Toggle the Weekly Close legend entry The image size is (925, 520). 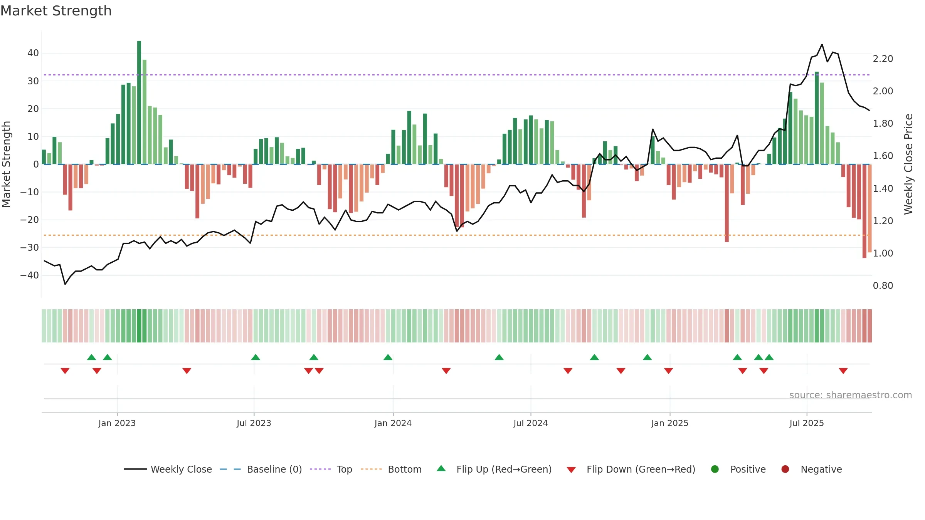168,469
